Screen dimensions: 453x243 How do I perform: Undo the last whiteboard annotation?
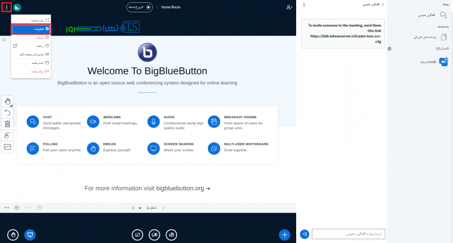click(x=7, y=112)
